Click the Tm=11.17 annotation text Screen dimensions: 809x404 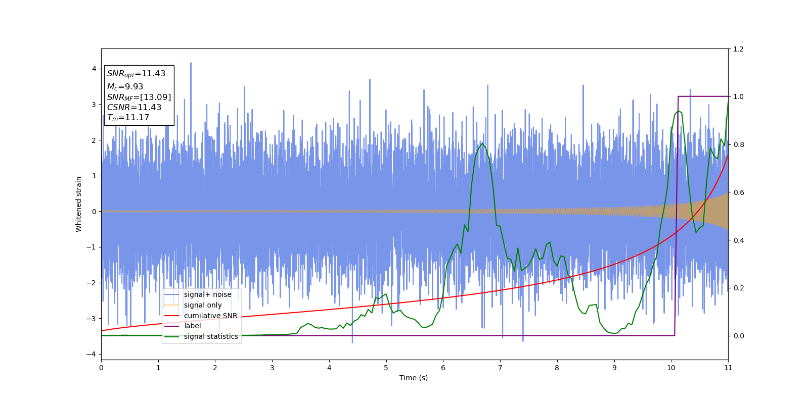128,118
